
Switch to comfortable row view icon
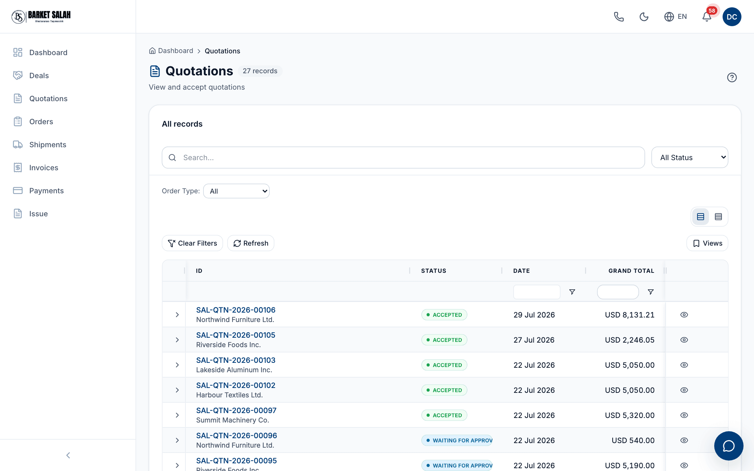(701, 217)
